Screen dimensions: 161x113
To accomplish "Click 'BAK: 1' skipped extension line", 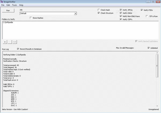I will [14, 97].
